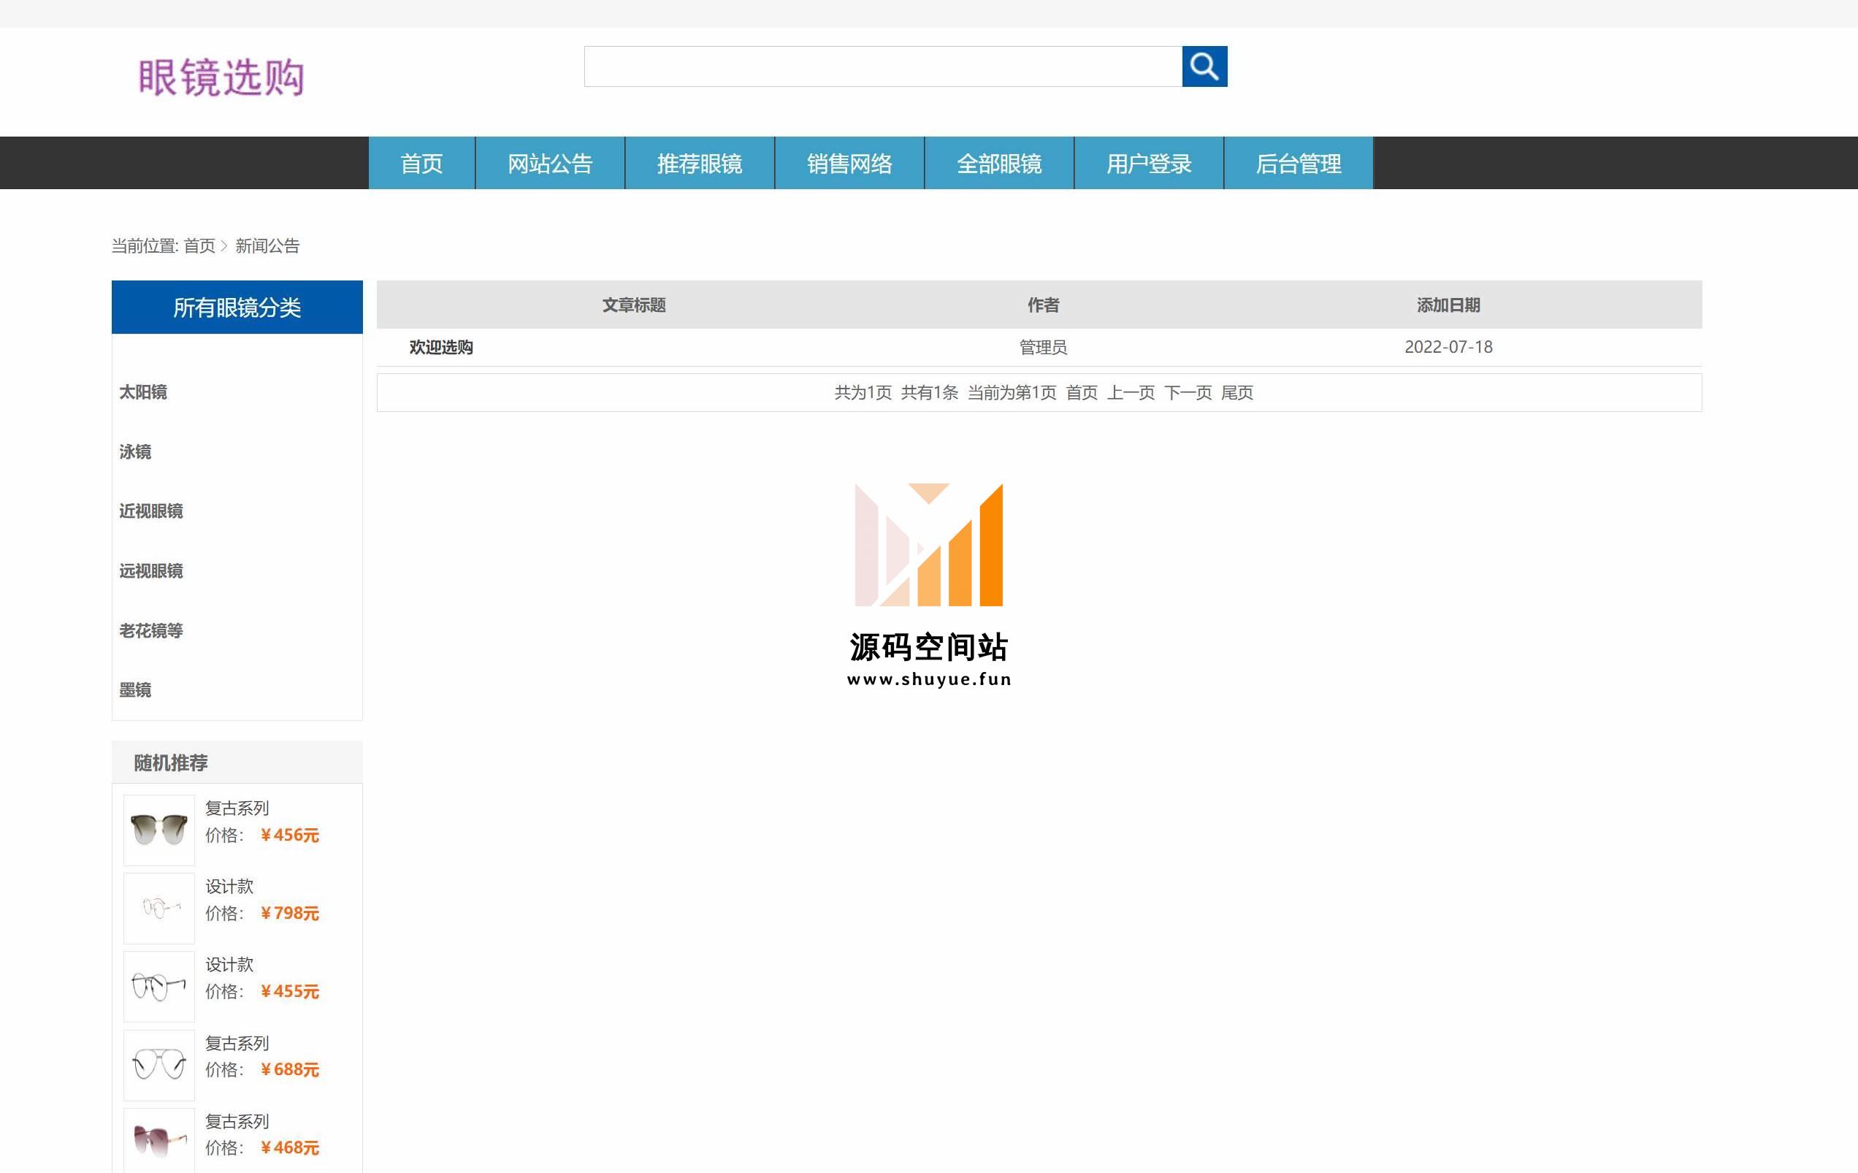Select the 近视眼镜 category
The image size is (1858, 1173).
[151, 511]
